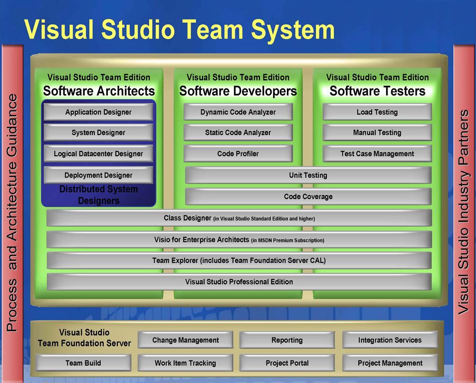This screenshot has width=476, height=383.
Task: Select the Load Testing box
Action: (x=377, y=112)
